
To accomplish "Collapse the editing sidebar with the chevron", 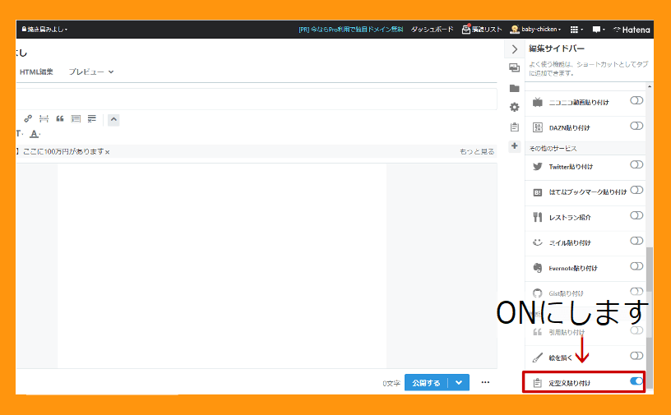I will click(515, 49).
